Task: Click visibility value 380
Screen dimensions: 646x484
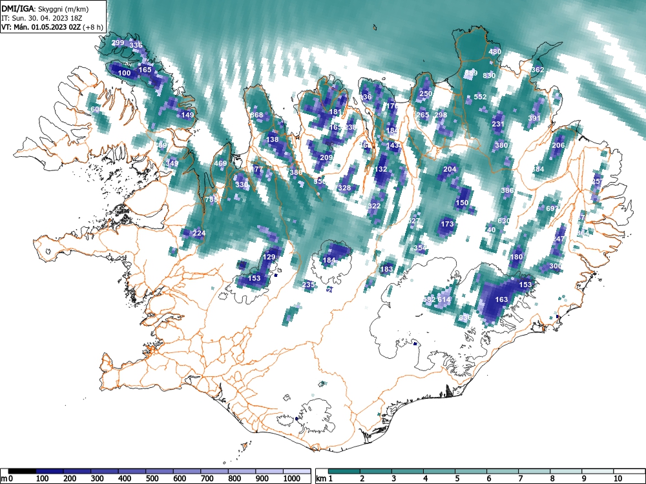Action: [501, 145]
